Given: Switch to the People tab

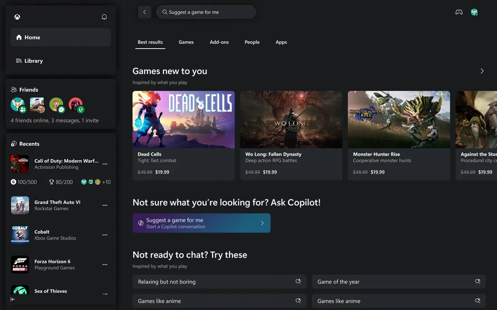Looking at the screenshot, I should [252, 42].
